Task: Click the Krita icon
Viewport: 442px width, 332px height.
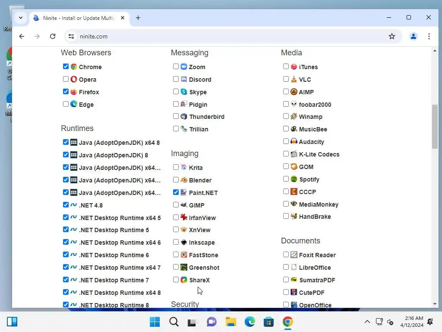Action: pyautogui.click(x=184, y=167)
